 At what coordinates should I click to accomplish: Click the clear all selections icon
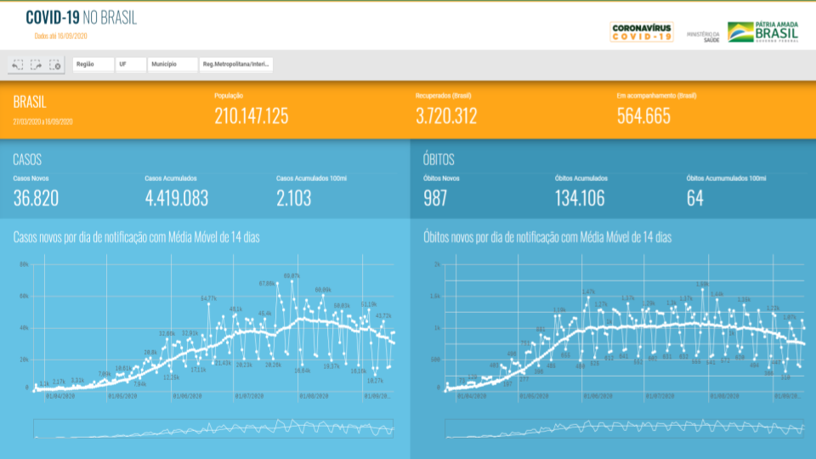[55, 65]
